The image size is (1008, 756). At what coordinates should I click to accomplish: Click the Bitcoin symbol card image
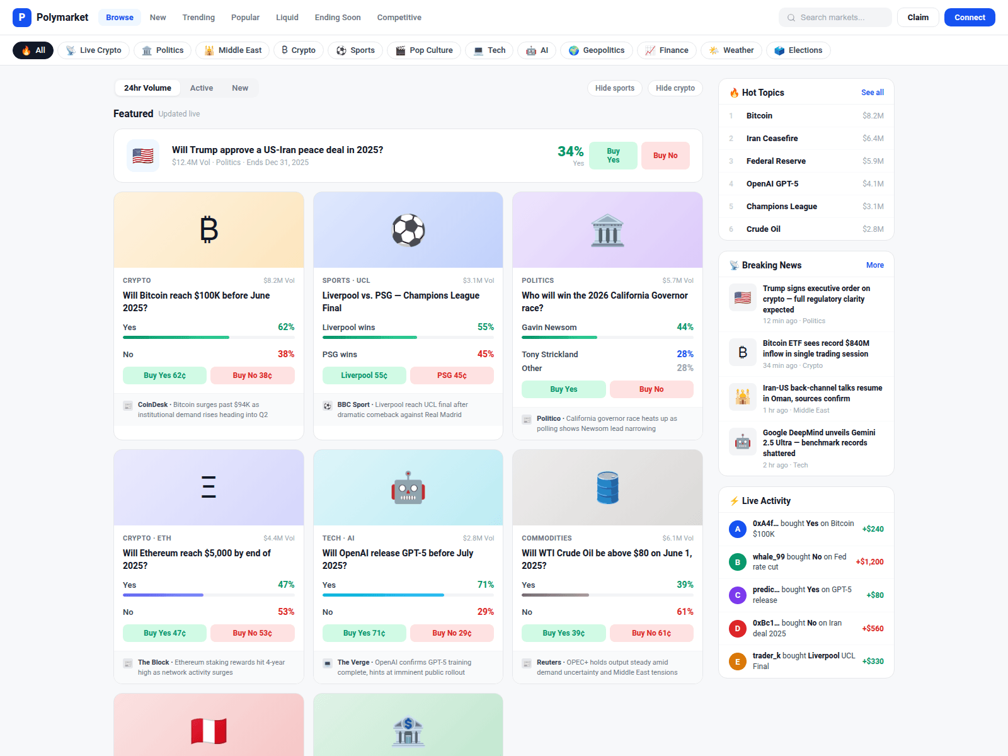click(x=209, y=230)
